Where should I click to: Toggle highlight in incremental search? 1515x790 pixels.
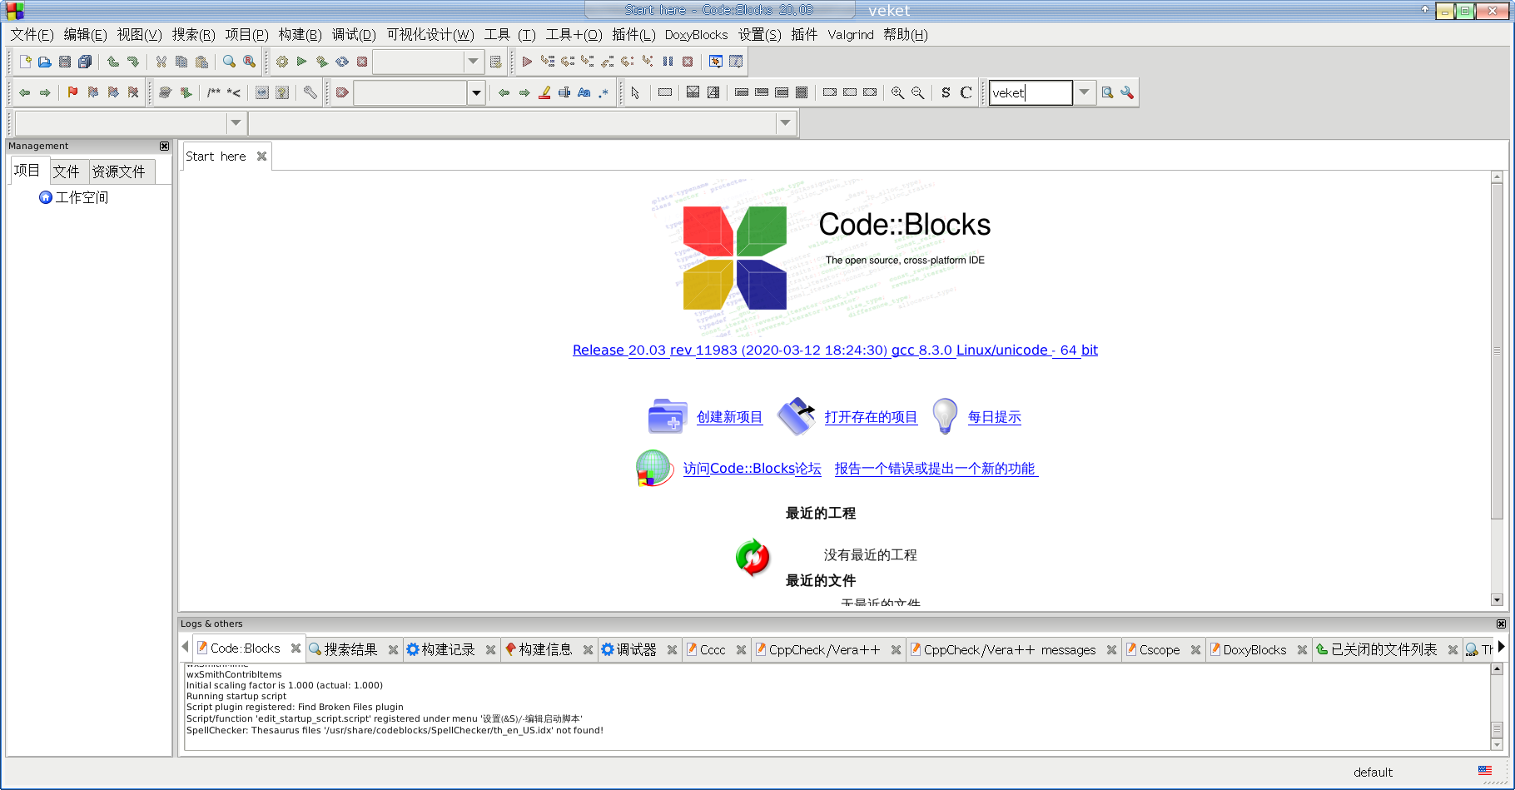(544, 92)
